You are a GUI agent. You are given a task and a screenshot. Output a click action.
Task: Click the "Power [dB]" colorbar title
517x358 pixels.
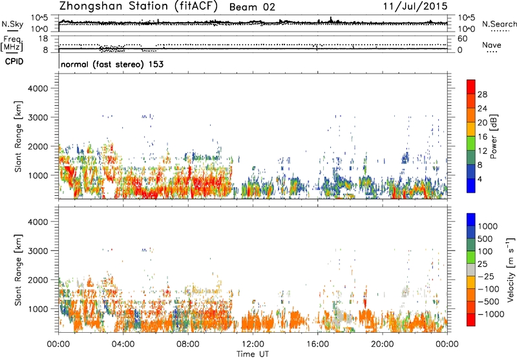tap(493, 136)
